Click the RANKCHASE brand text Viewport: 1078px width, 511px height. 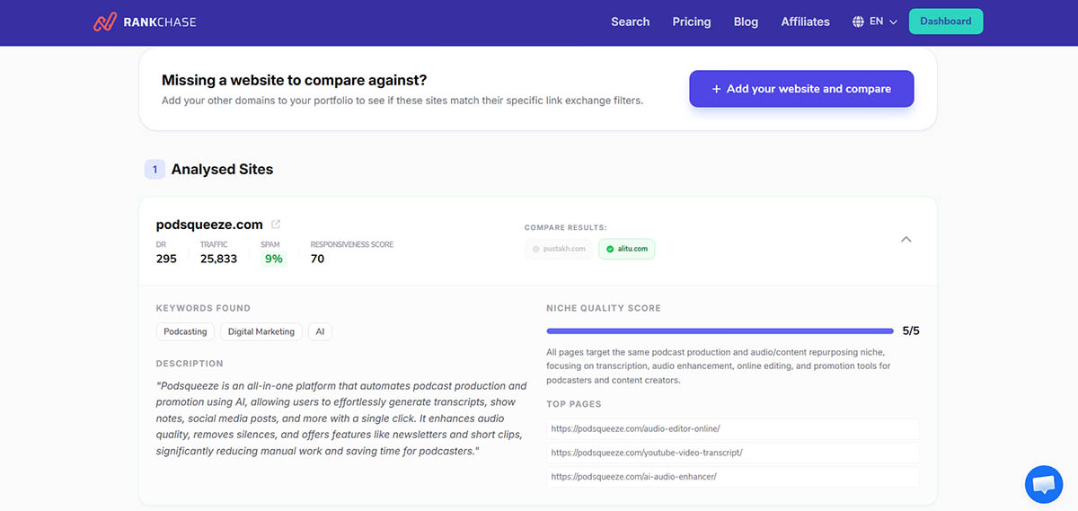tap(159, 22)
